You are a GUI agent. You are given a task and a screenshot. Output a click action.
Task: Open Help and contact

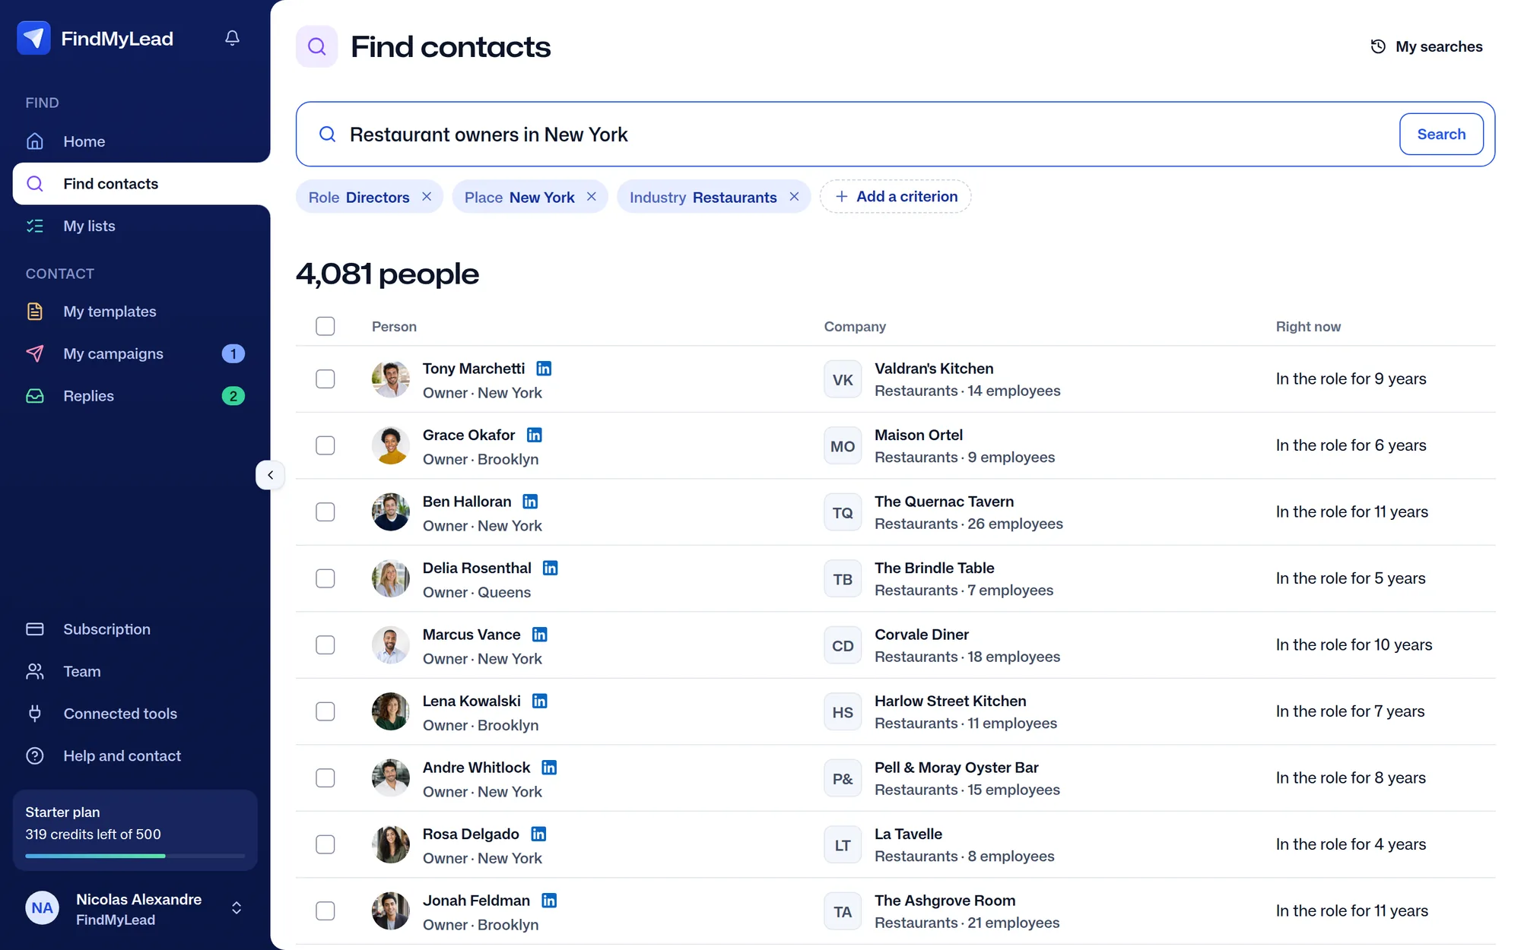click(x=135, y=756)
